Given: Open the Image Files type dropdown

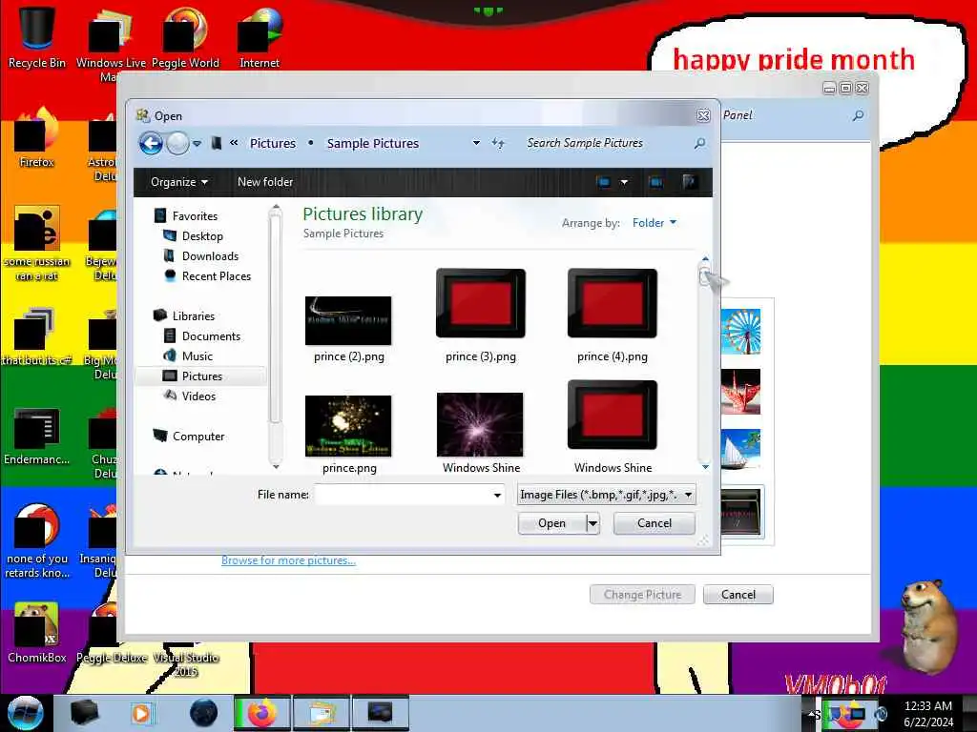Looking at the screenshot, I should coord(606,495).
